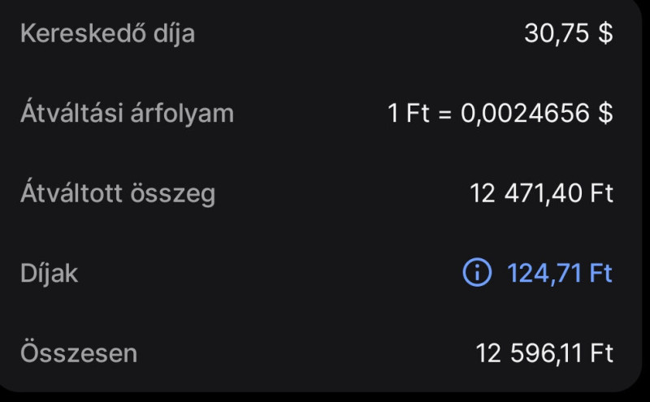The width and height of the screenshot is (650, 402).
Task: Select the Kereskedő díja label
Action: click(107, 34)
